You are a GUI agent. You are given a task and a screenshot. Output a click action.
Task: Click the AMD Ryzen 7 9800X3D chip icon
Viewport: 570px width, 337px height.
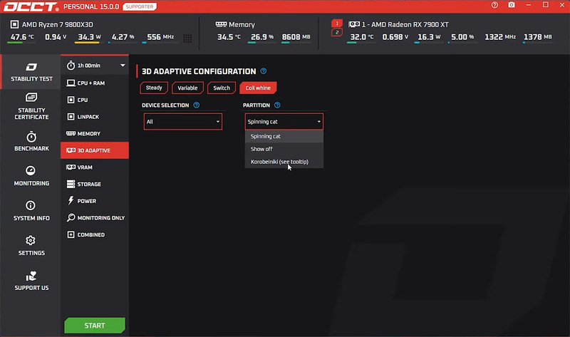(x=14, y=24)
